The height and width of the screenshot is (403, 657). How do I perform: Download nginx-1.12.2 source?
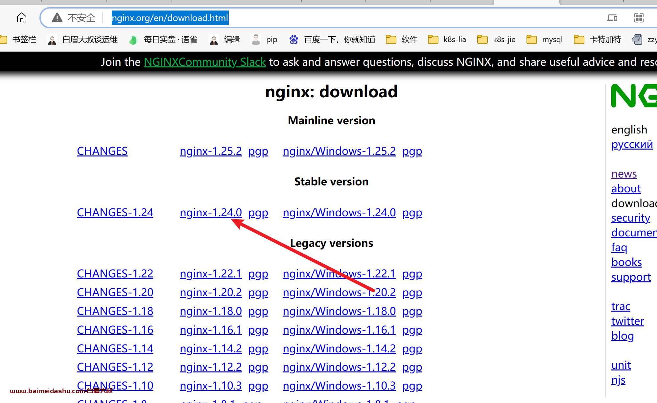click(211, 367)
